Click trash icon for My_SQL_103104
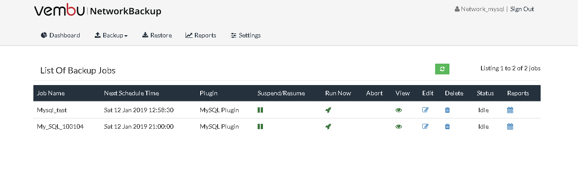 448,126
